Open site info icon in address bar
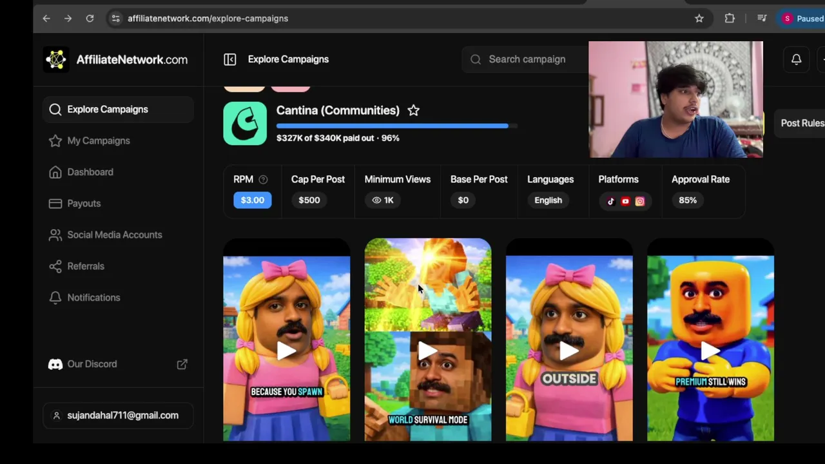The width and height of the screenshot is (825, 464). (115, 19)
